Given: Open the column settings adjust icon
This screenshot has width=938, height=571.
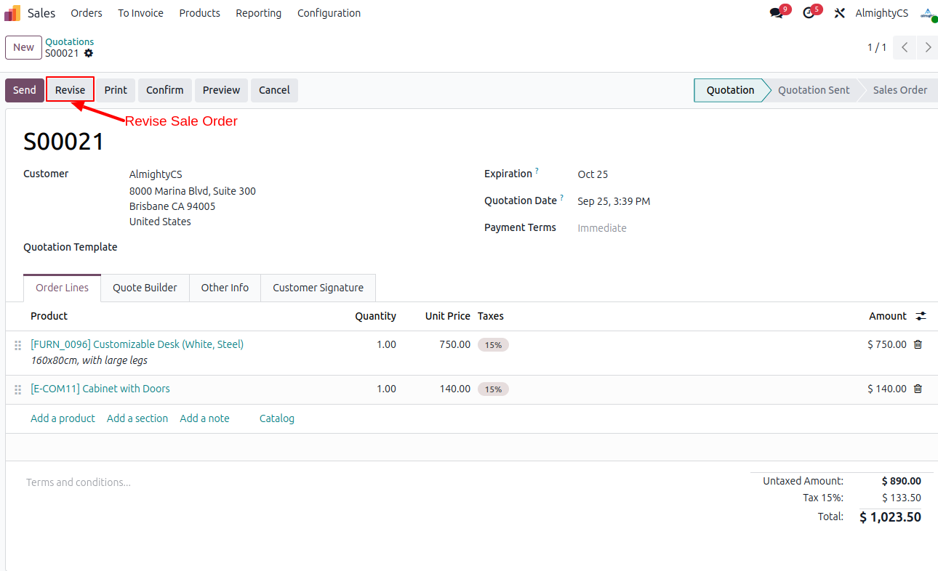Looking at the screenshot, I should point(921,316).
